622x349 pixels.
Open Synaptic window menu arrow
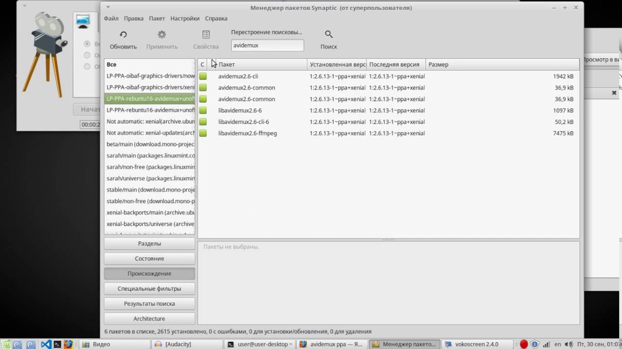click(108, 7)
